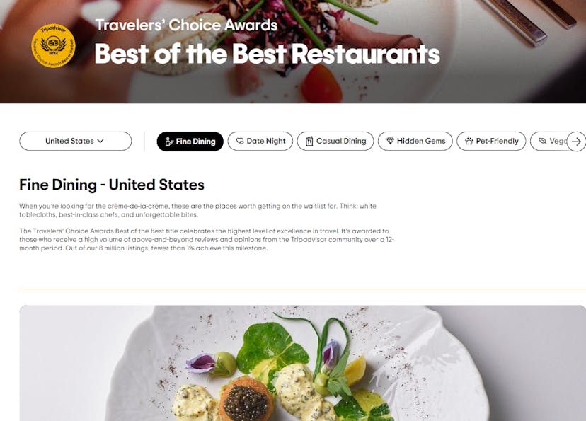The width and height of the screenshot is (586, 421).
Task: Show more categories with the right arrow
Action: click(x=576, y=142)
